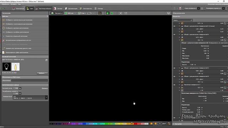Open the Комплектация lamp dropdown
Image resolution: width=228 pixels, height=128 pixels.
click(46, 97)
